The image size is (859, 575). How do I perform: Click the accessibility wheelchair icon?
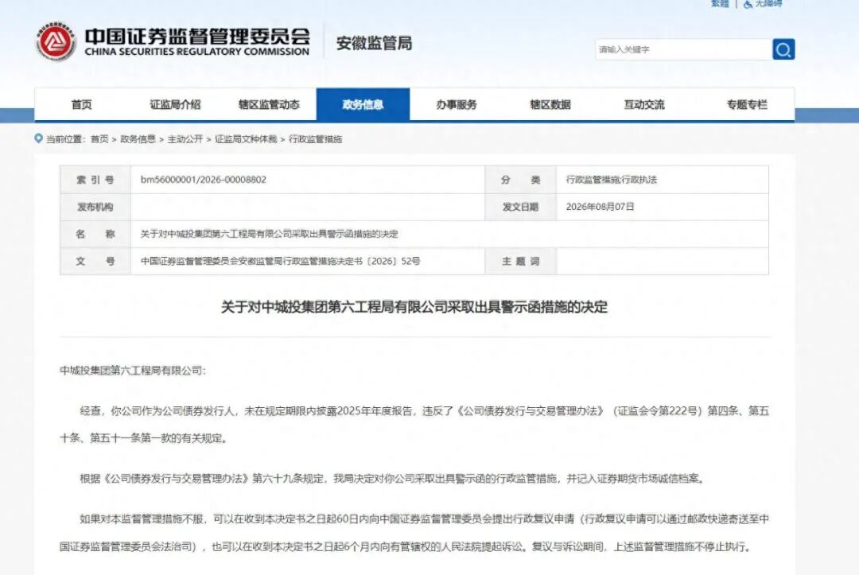pos(748,4)
